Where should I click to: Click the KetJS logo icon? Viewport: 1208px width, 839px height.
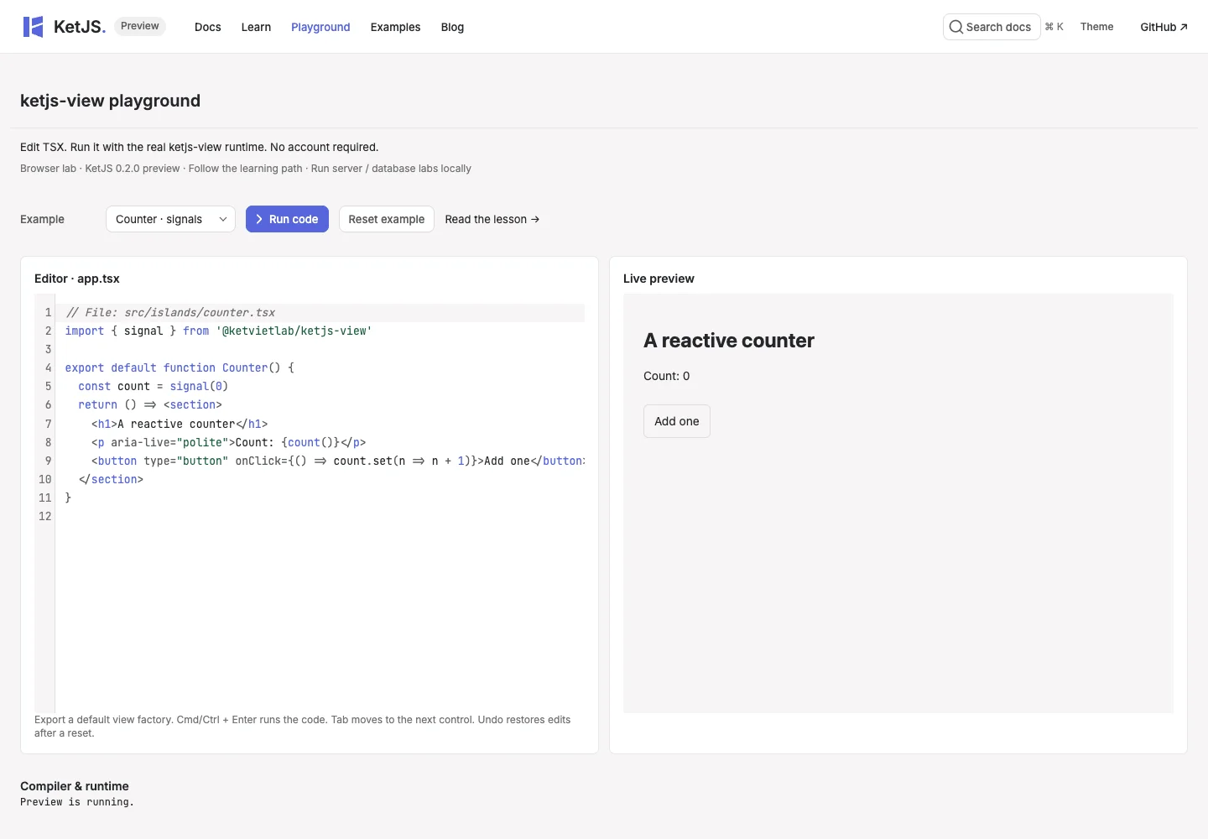[33, 27]
